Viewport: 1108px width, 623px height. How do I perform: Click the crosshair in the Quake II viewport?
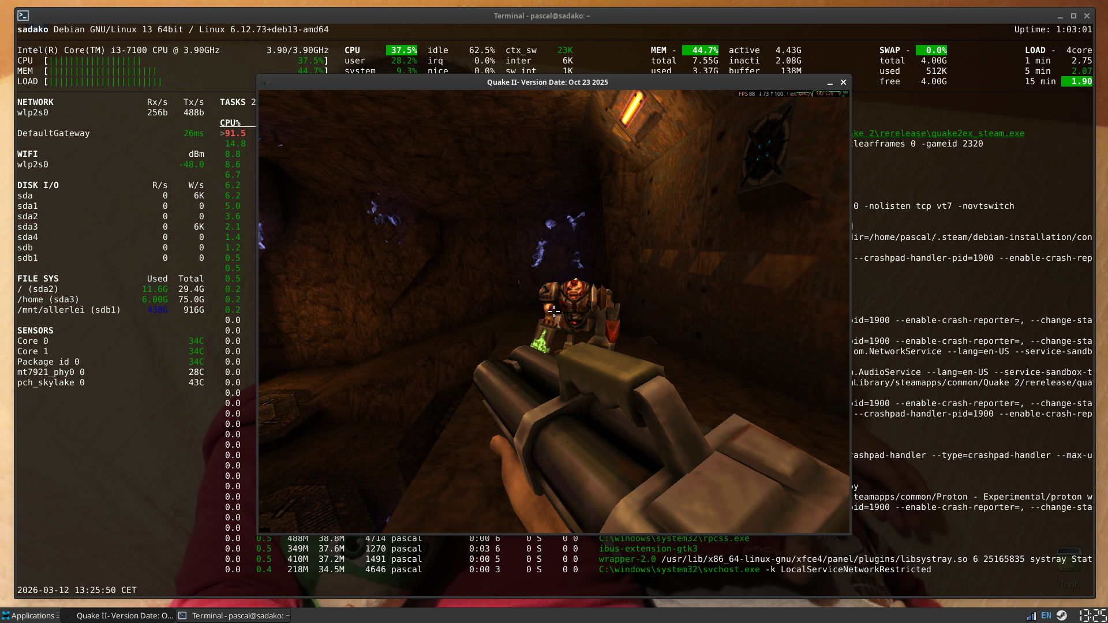coord(554,311)
